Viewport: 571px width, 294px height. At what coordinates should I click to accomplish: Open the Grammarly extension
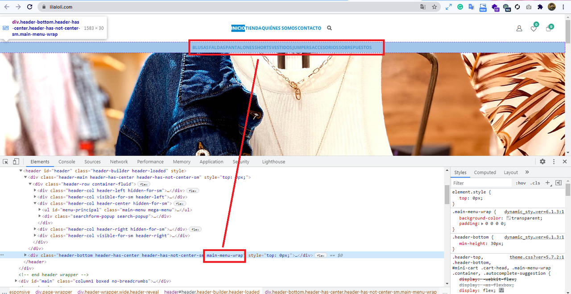(460, 7)
